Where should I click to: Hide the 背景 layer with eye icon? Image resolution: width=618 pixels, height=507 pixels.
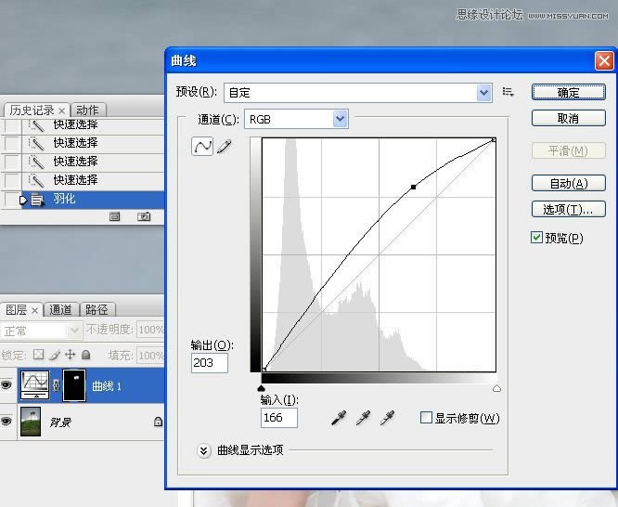click(x=7, y=422)
